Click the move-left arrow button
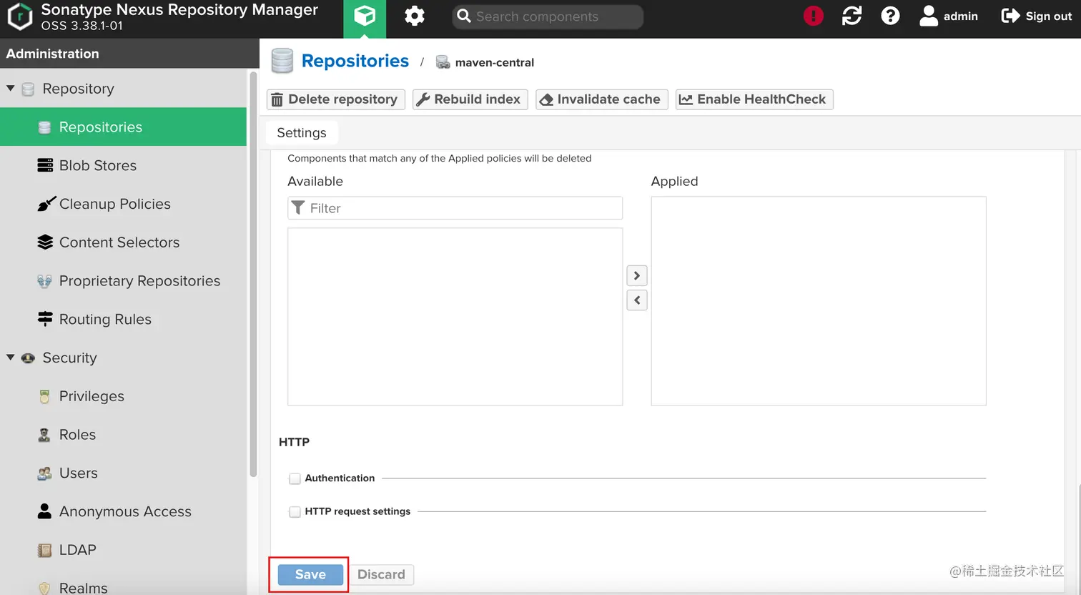This screenshot has height=595, width=1081. 637,300
